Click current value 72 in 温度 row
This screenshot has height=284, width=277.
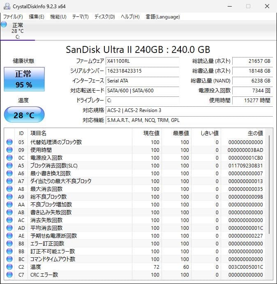tap(156, 267)
